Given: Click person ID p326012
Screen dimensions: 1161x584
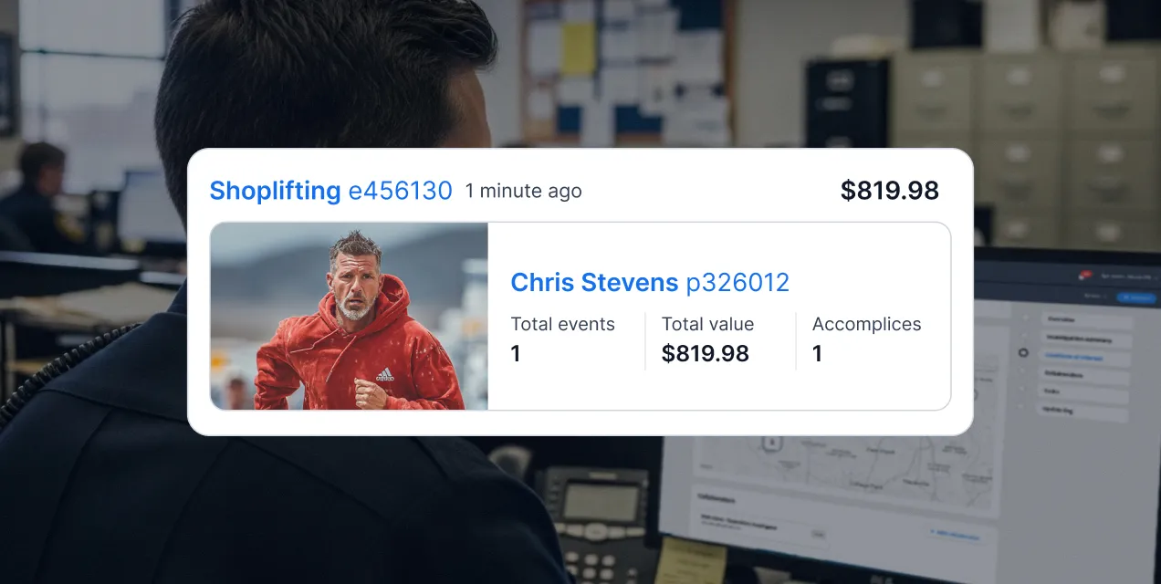Looking at the screenshot, I should point(737,283).
